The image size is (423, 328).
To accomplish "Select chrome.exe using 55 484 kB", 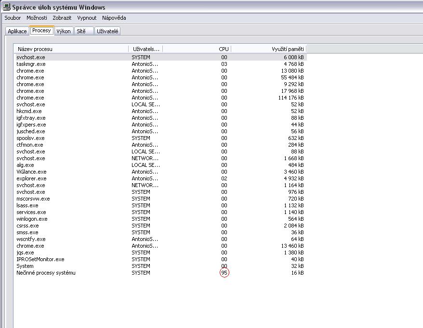I will [x=160, y=77].
